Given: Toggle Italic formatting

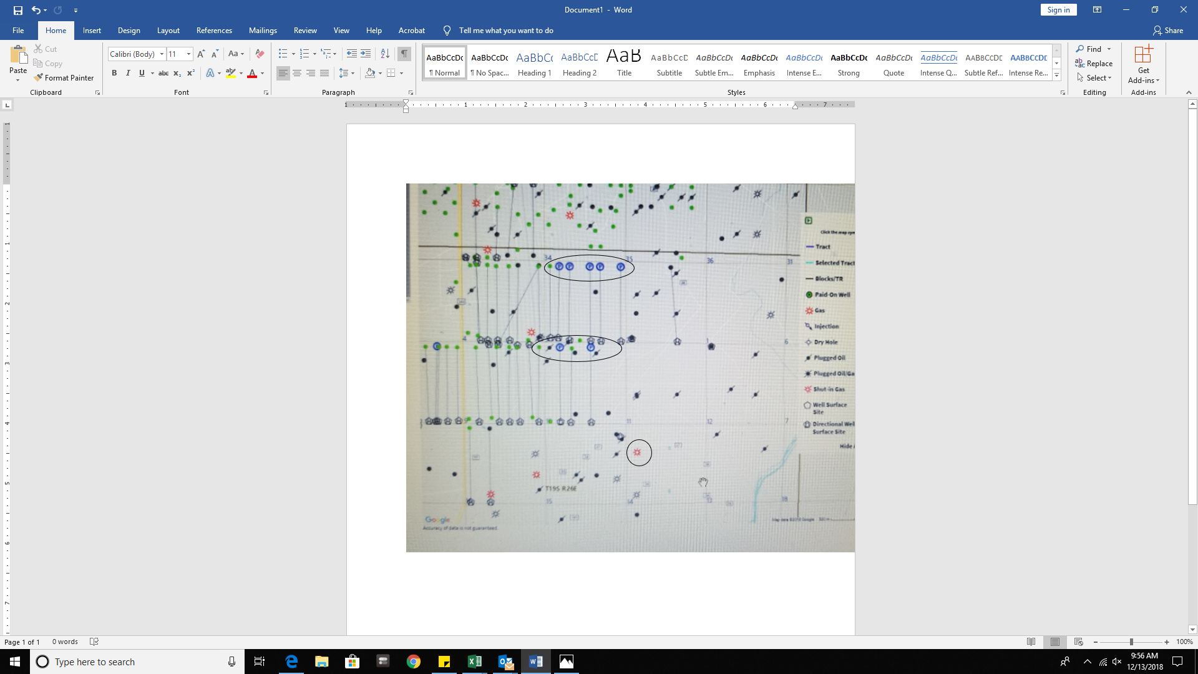Looking at the screenshot, I should tap(128, 73).
